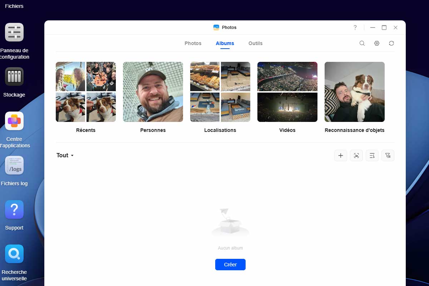Screen dimensions: 429x286
Task: Switch to the Photos tab
Action: click(193, 43)
